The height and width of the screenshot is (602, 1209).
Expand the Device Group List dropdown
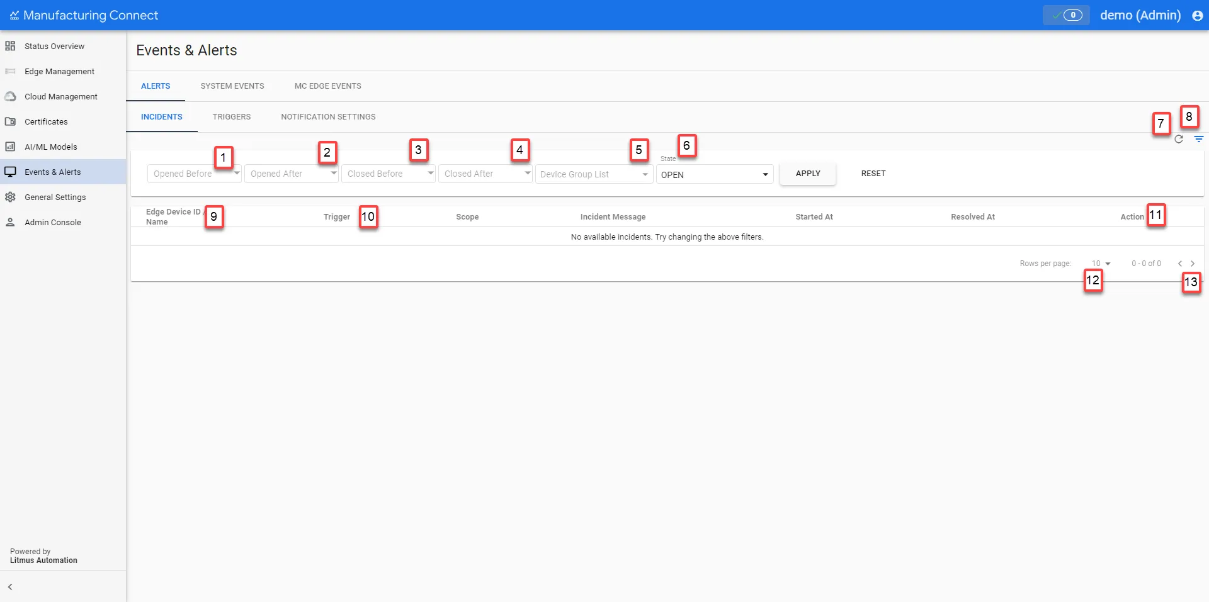click(594, 174)
